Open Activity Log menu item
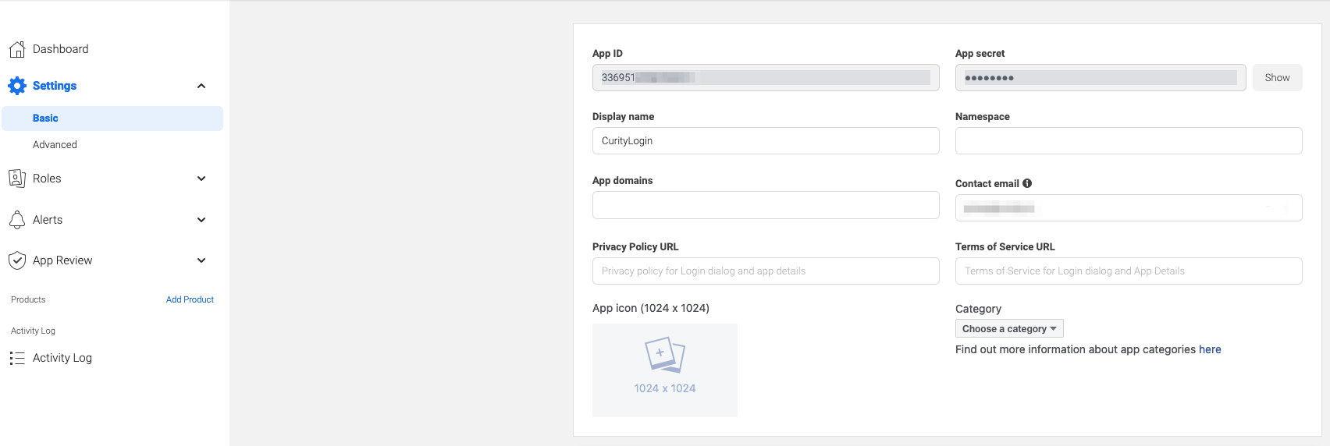Image resolution: width=1330 pixels, height=446 pixels. (x=62, y=358)
